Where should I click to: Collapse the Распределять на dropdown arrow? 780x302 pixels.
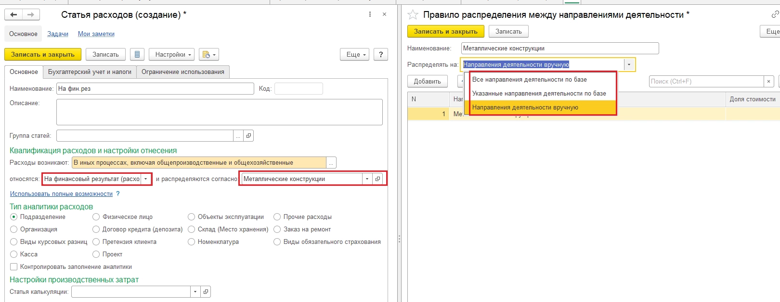pyautogui.click(x=629, y=65)
